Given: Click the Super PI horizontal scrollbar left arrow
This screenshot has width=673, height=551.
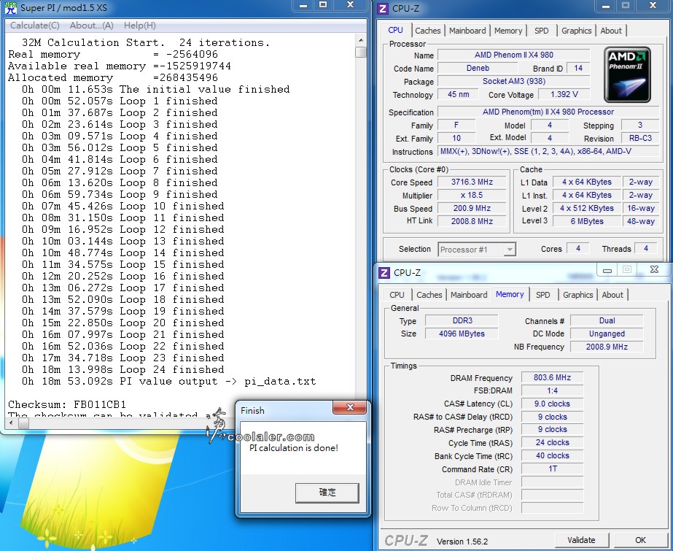Looking at the screenshot, I should point(11,423).
